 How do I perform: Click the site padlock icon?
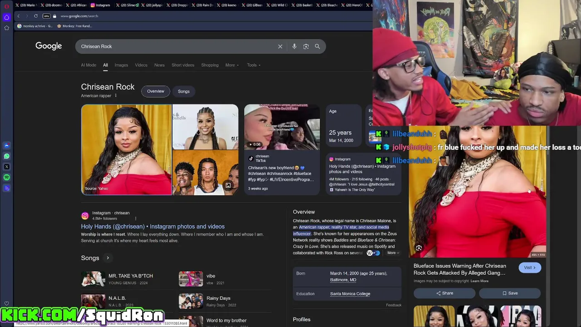pos(54,16)
